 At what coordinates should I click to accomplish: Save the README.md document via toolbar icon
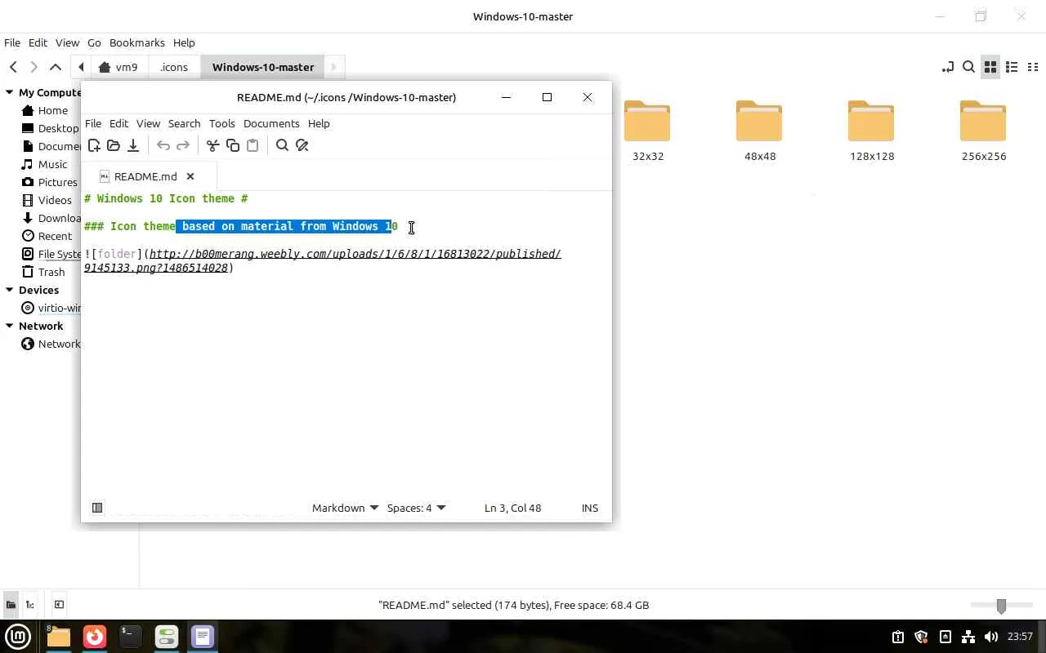[x=133, y=145]
